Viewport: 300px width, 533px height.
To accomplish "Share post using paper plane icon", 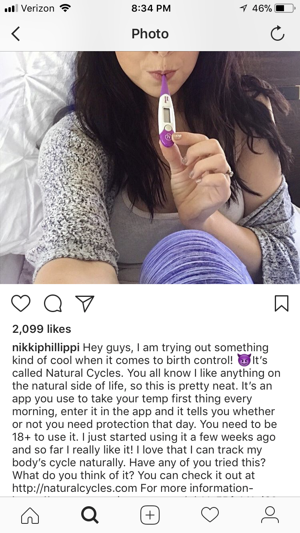I will pos(85,304).
